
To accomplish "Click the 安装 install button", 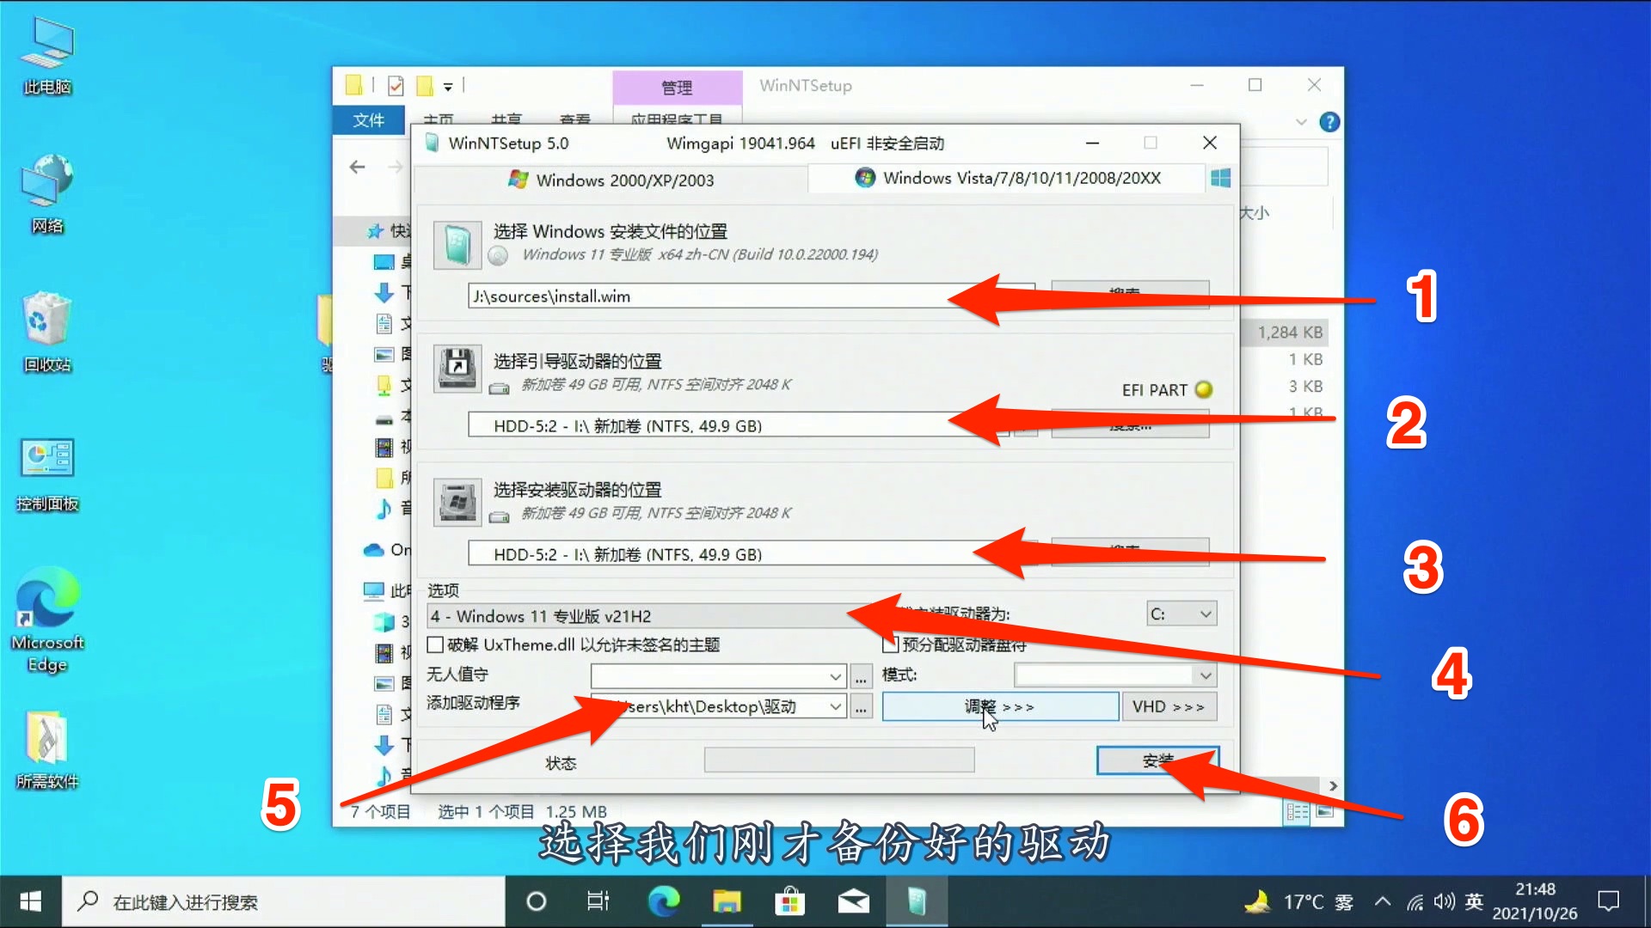I will click(1157, 760).
